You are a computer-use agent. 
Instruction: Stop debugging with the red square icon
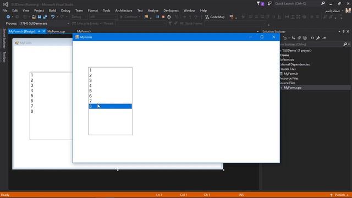pos(163,17)
